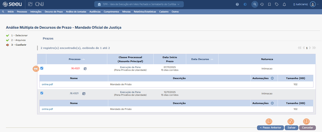Toggle the dark/light theme contrast icon
The image size is (322, 132).
(245, 4)
